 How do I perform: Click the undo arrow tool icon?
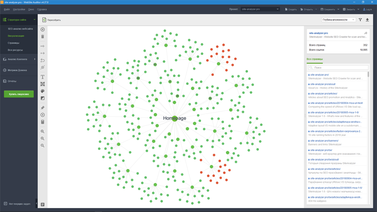[43, 60]
